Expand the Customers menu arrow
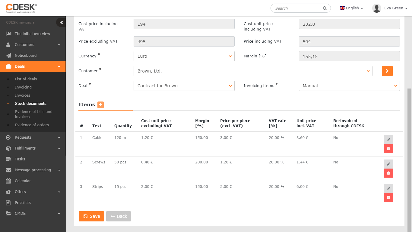The image size is (412, 232). [x=59, y=45]
